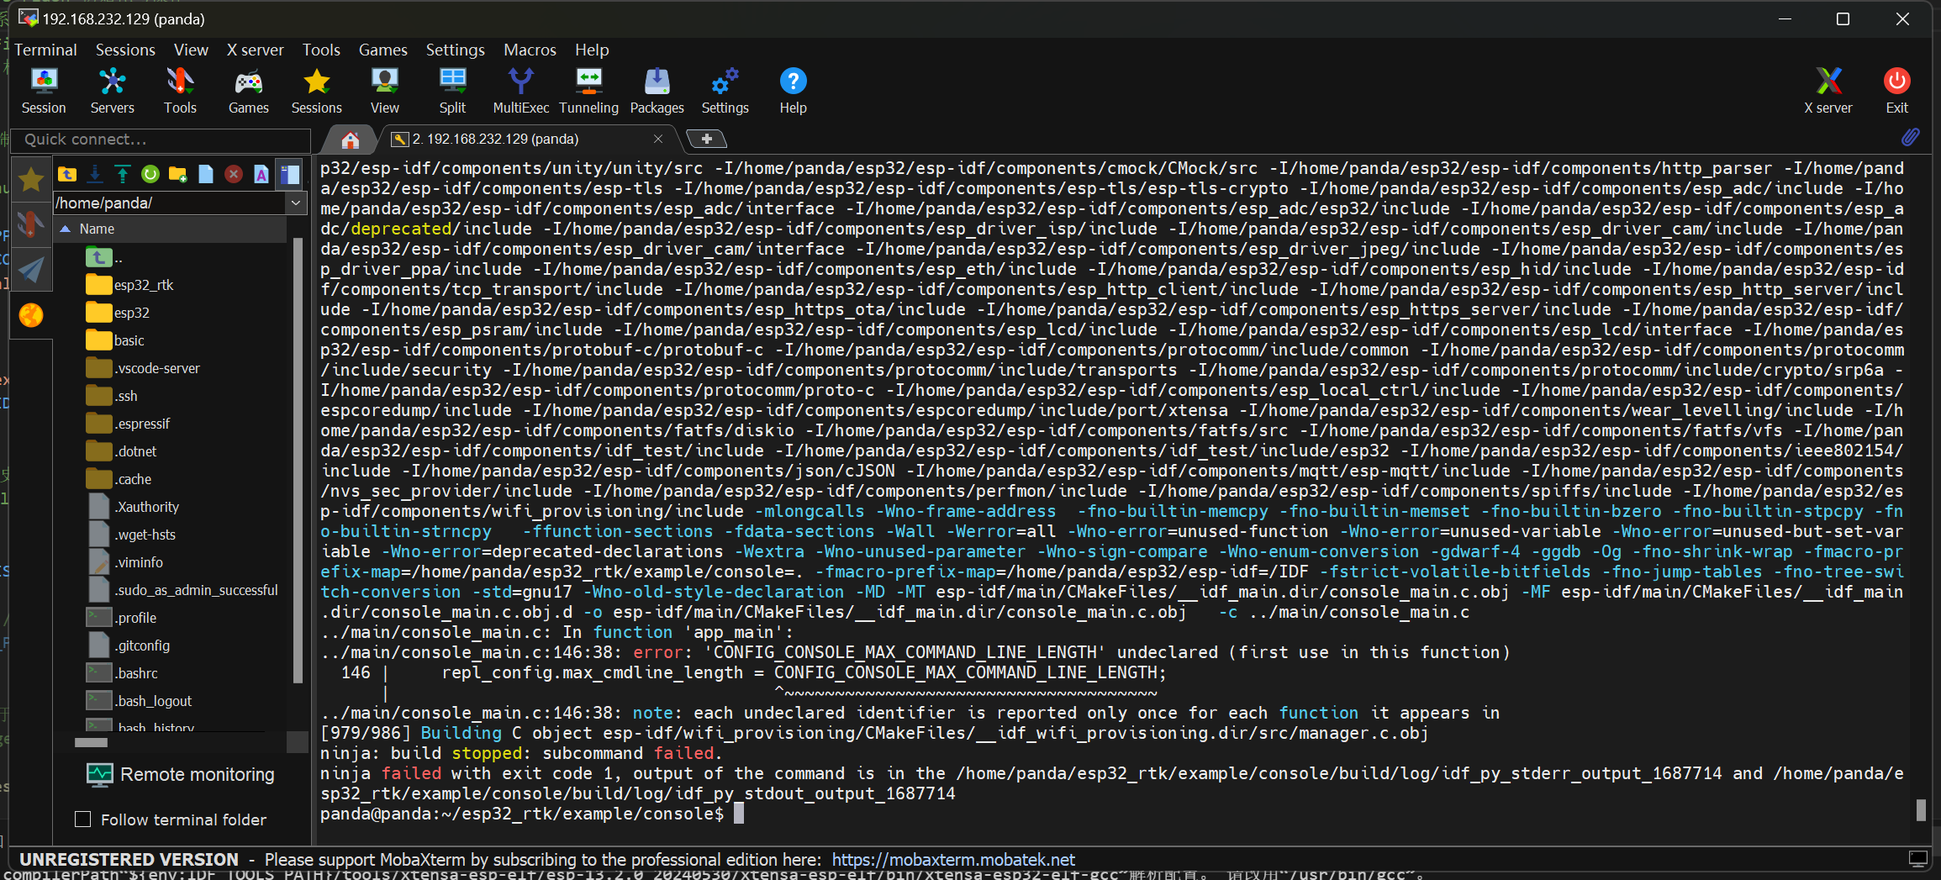Open the Games menu

pos(382,50)
